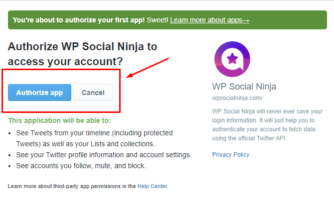Click the third-party app permissions sentence
This screenshot has width=334, height=199.
pos(88,186)
